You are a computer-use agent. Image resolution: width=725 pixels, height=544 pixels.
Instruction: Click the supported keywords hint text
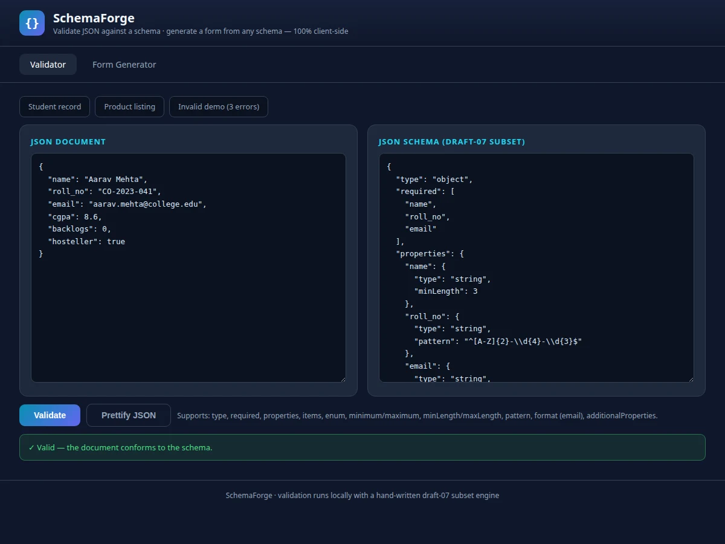tap(417, 416)
